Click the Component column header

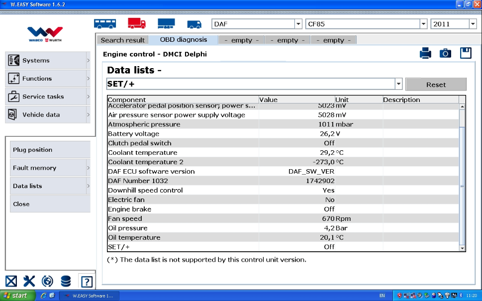click(x=183, y=100)
